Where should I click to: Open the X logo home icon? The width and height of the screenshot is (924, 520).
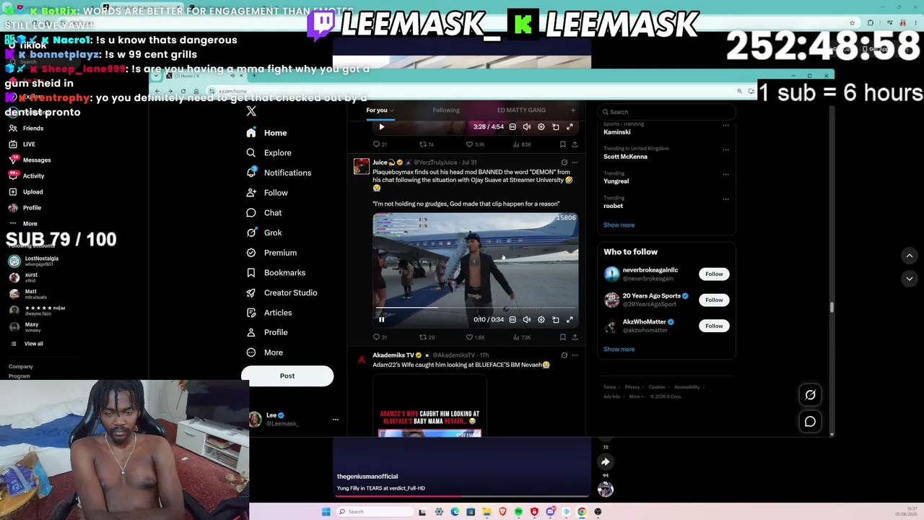coord(251,111)
